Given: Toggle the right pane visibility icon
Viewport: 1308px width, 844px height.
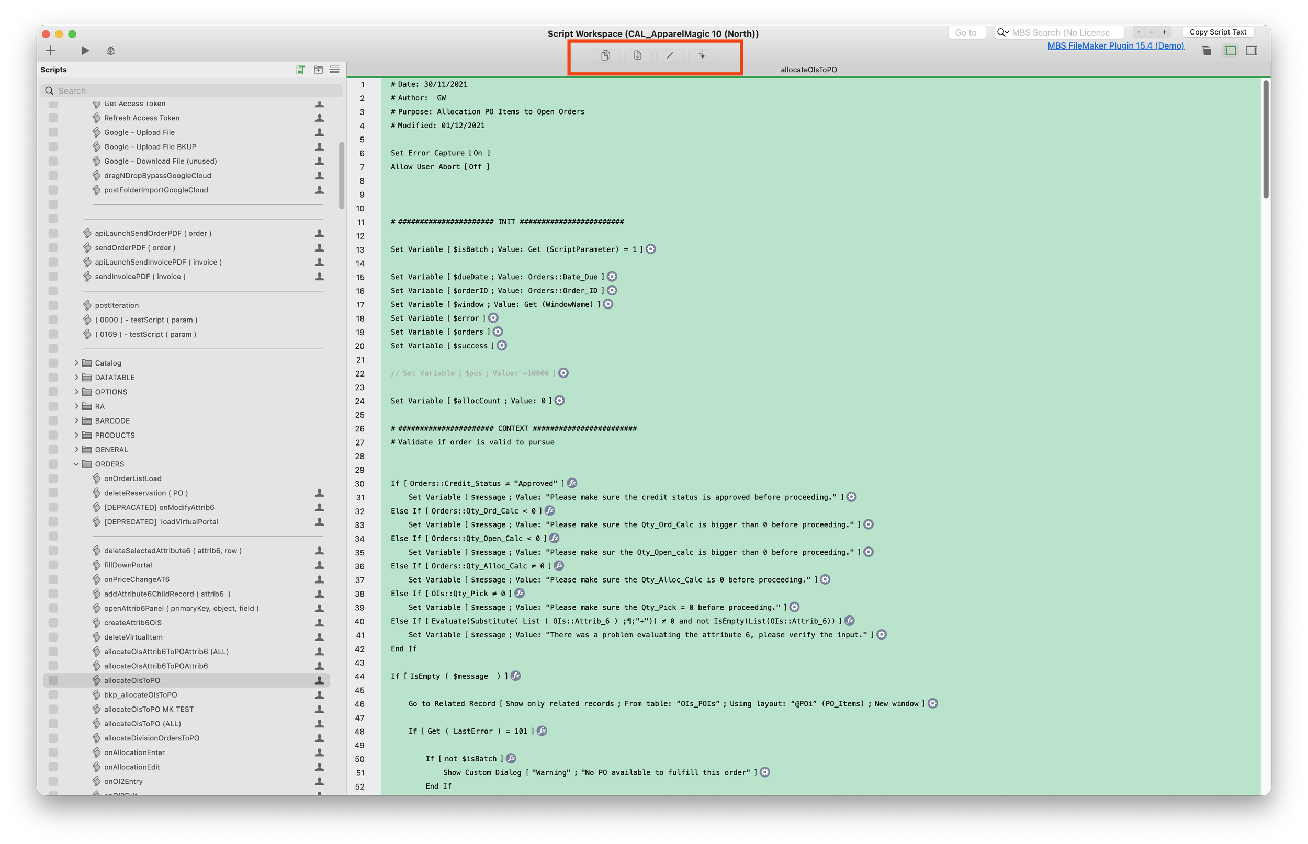Looking at the screenshot, I should coord(1251,50).
